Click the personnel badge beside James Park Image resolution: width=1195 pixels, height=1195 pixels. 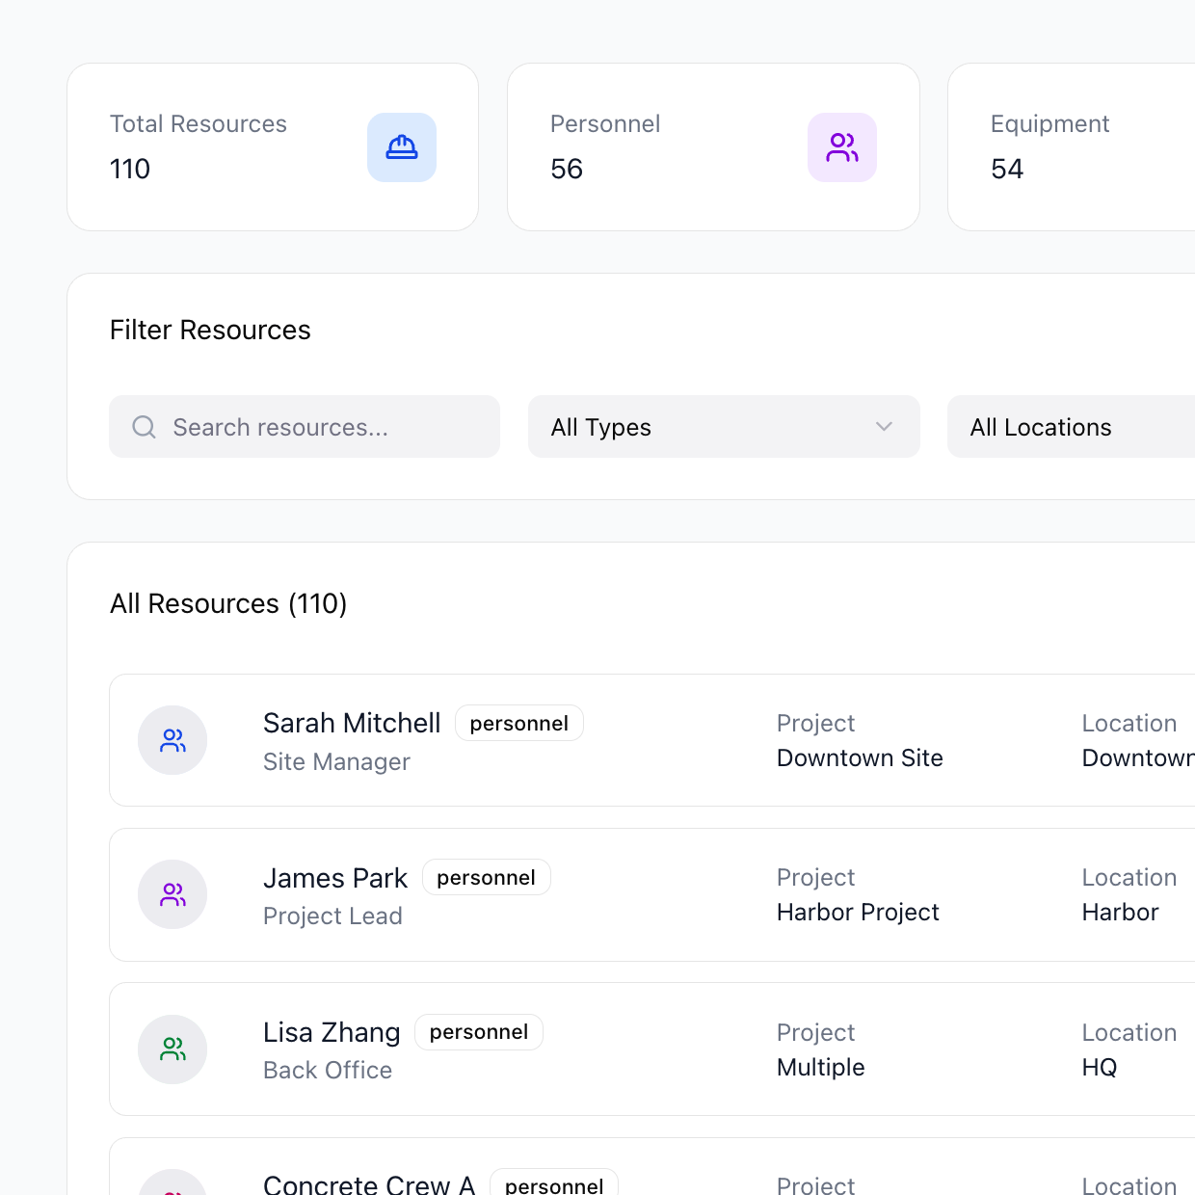[486, 877]
